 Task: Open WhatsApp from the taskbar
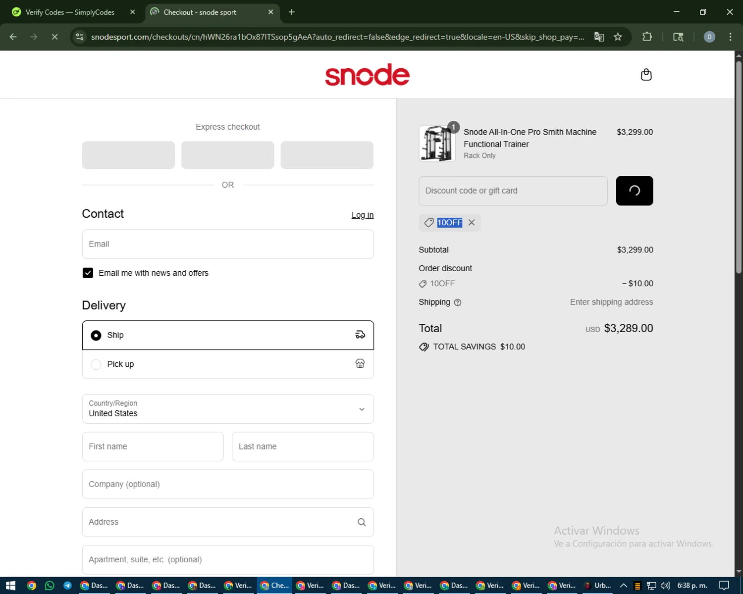(50, 586)
